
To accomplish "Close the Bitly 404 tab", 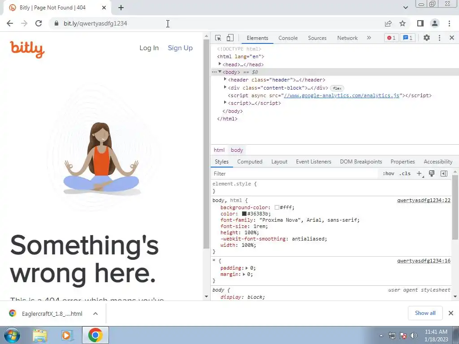I will pos(104,8).
